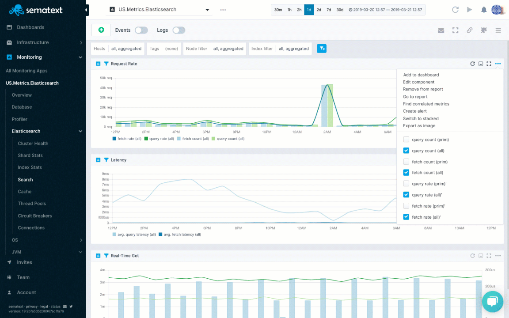Check fetch count (prim)
The image size is (509, 318).
[x=406, y=162]
